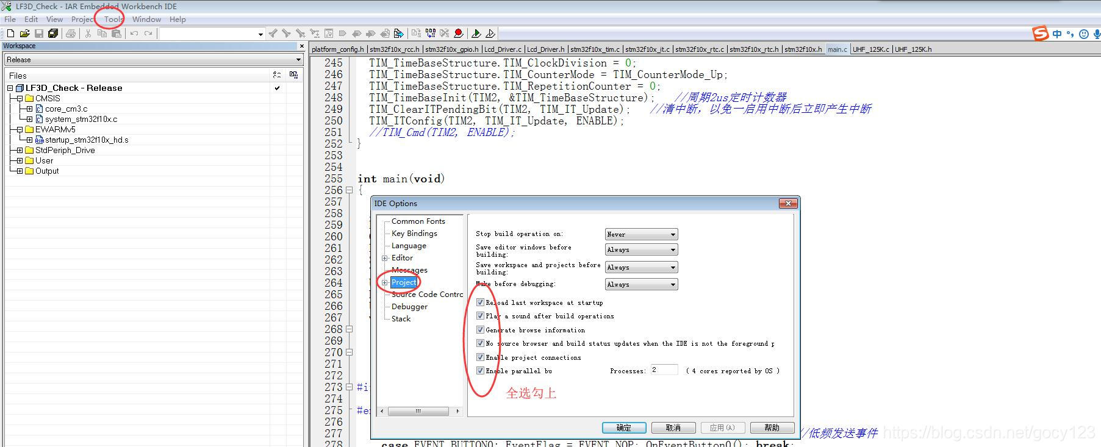This screenshot has width=1101, height=447.
Task: Toggle Play a sound after build operations
Action: pyautogui.click(x=480, y=316)
